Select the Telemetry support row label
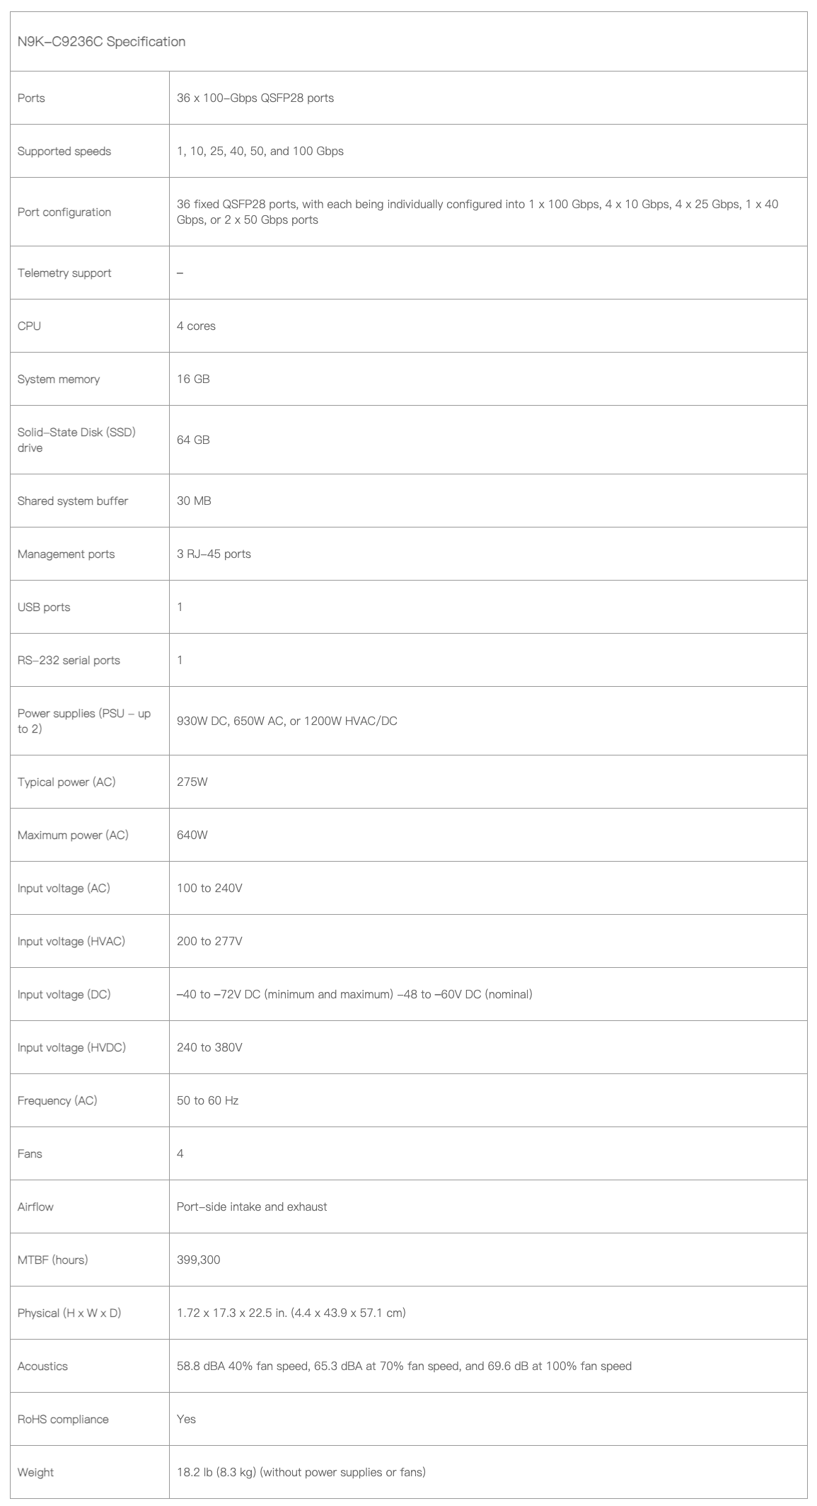The image size is (817, 1506). (x=64, y=273)
